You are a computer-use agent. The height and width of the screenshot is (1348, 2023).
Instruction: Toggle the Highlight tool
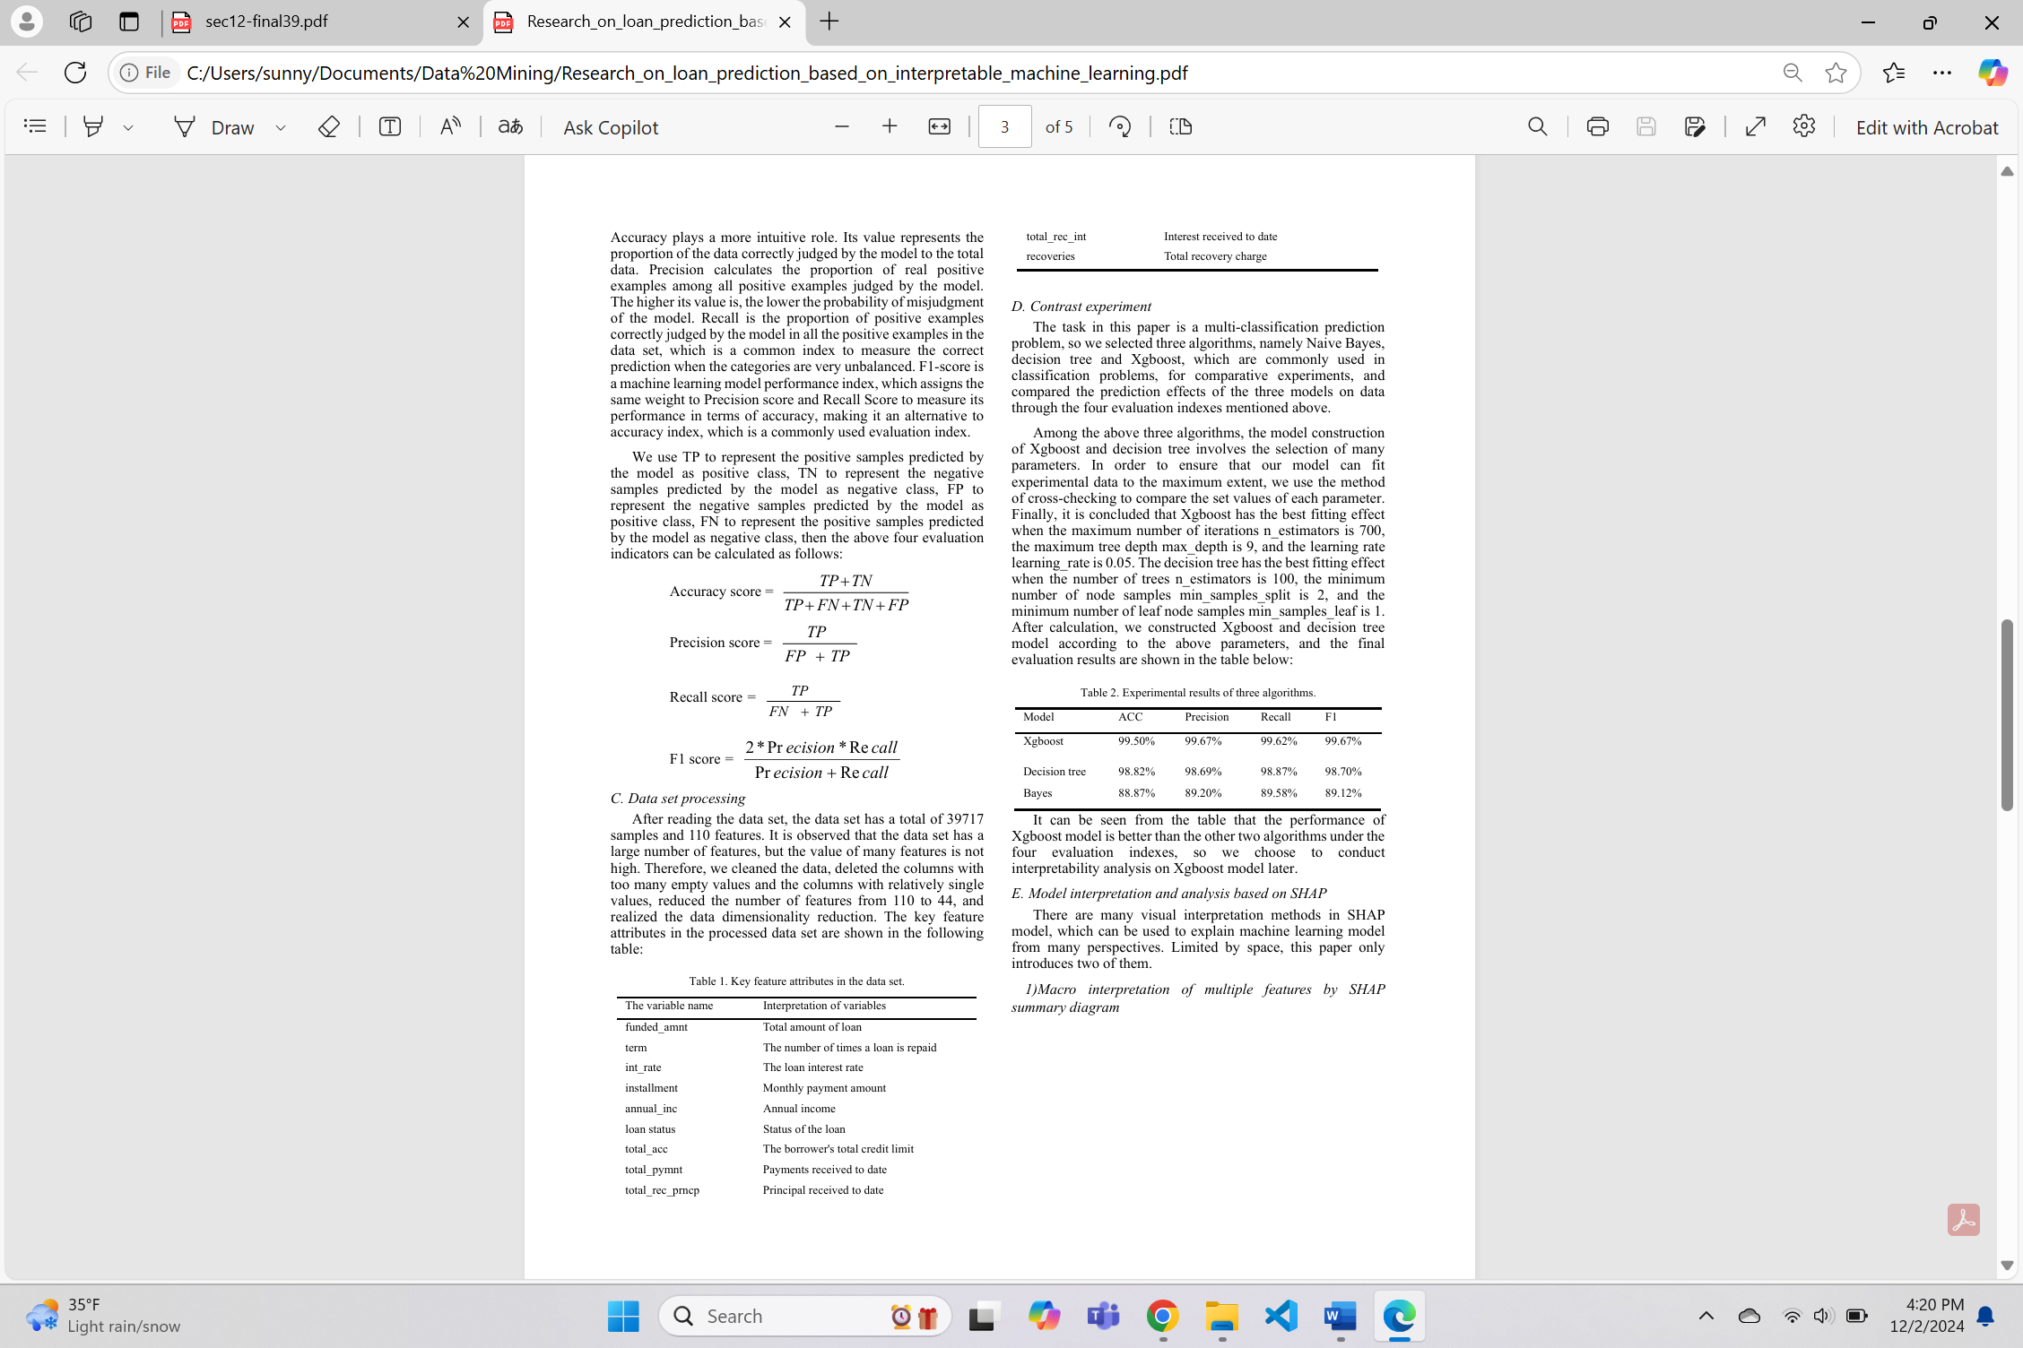tap(93, 126)
